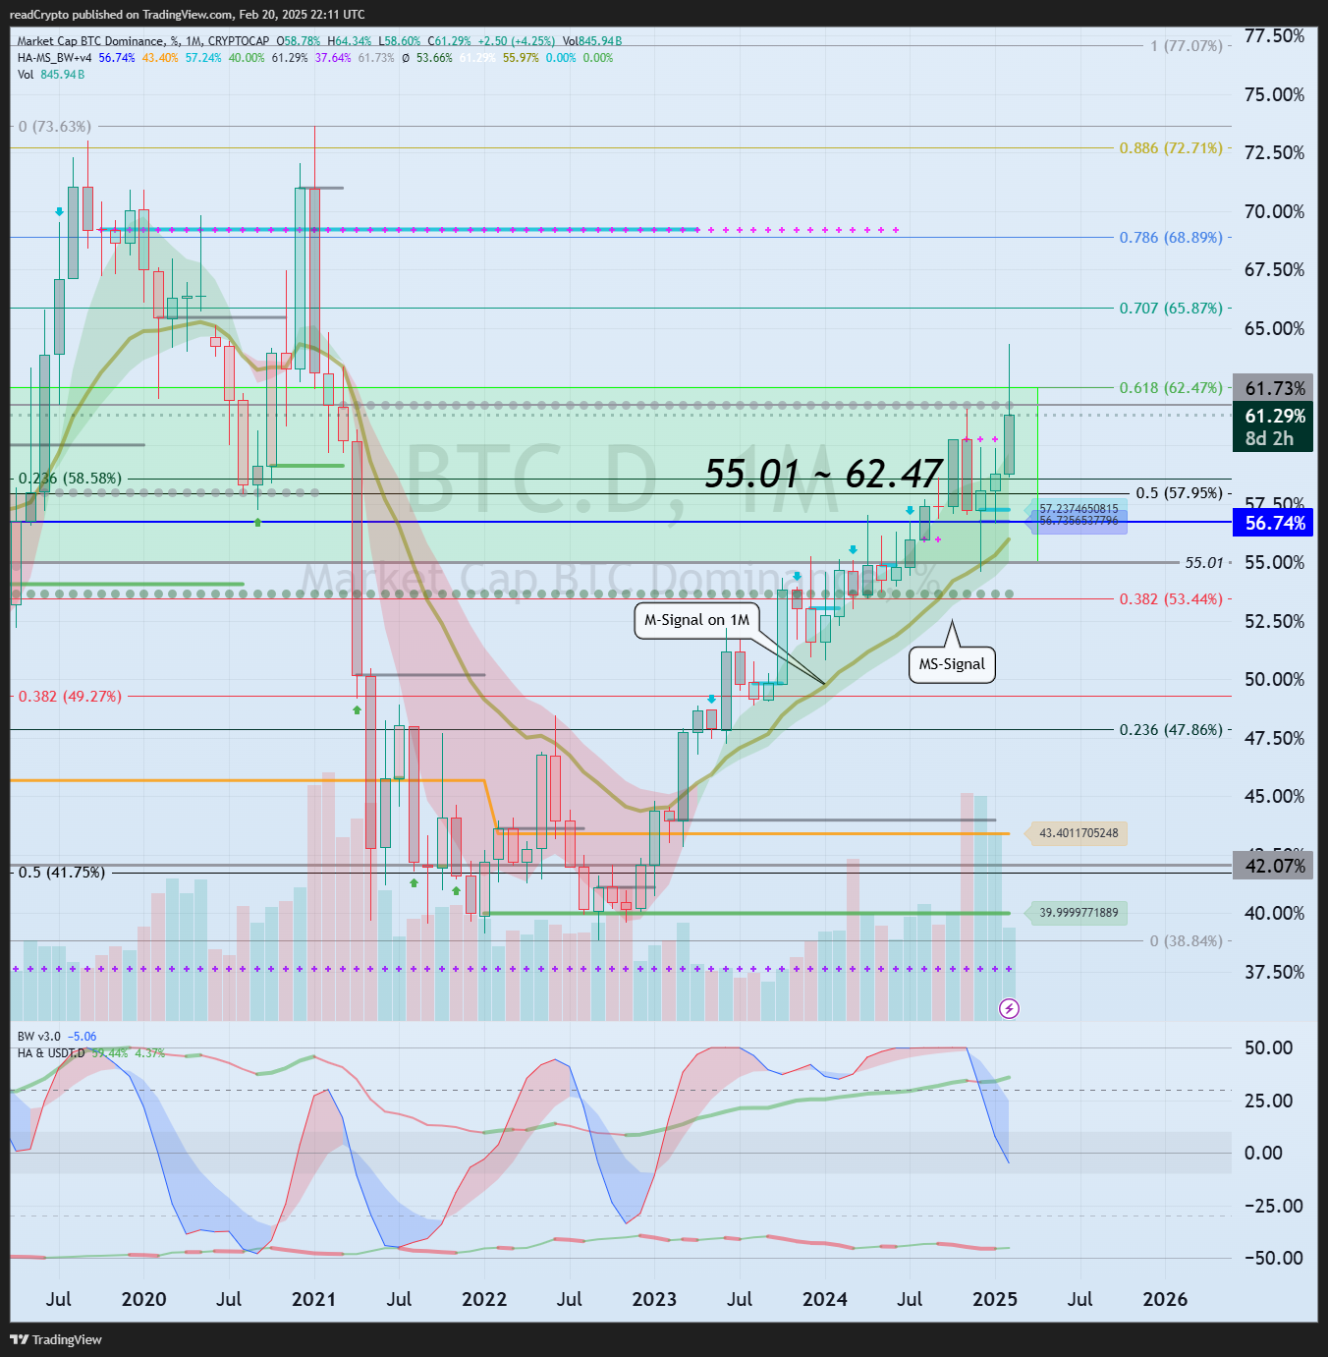Click the 'HA & USDT.D' indicator legend

[x=51, y=1053]
